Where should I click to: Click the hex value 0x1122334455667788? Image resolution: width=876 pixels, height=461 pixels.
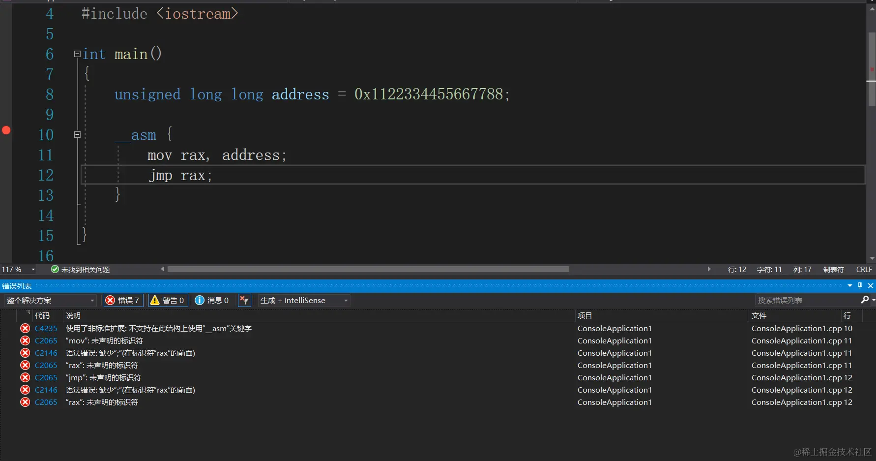(429, 94)
